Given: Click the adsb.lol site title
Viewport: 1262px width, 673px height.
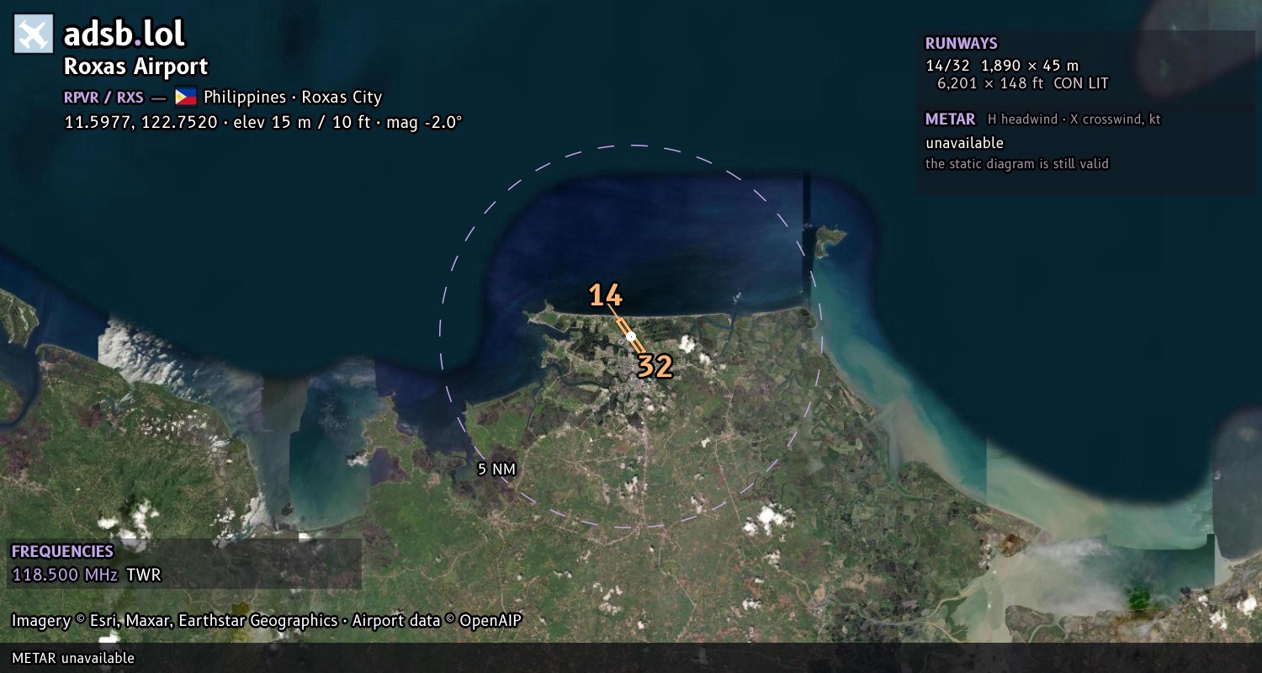Looking at the screenshot, I should coord(125,34).
